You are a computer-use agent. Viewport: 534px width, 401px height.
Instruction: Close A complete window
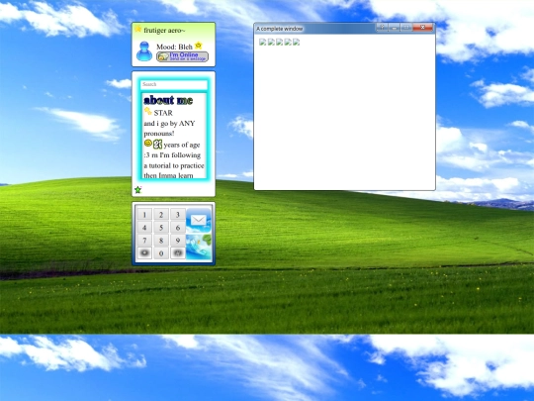tap(422, 28)
